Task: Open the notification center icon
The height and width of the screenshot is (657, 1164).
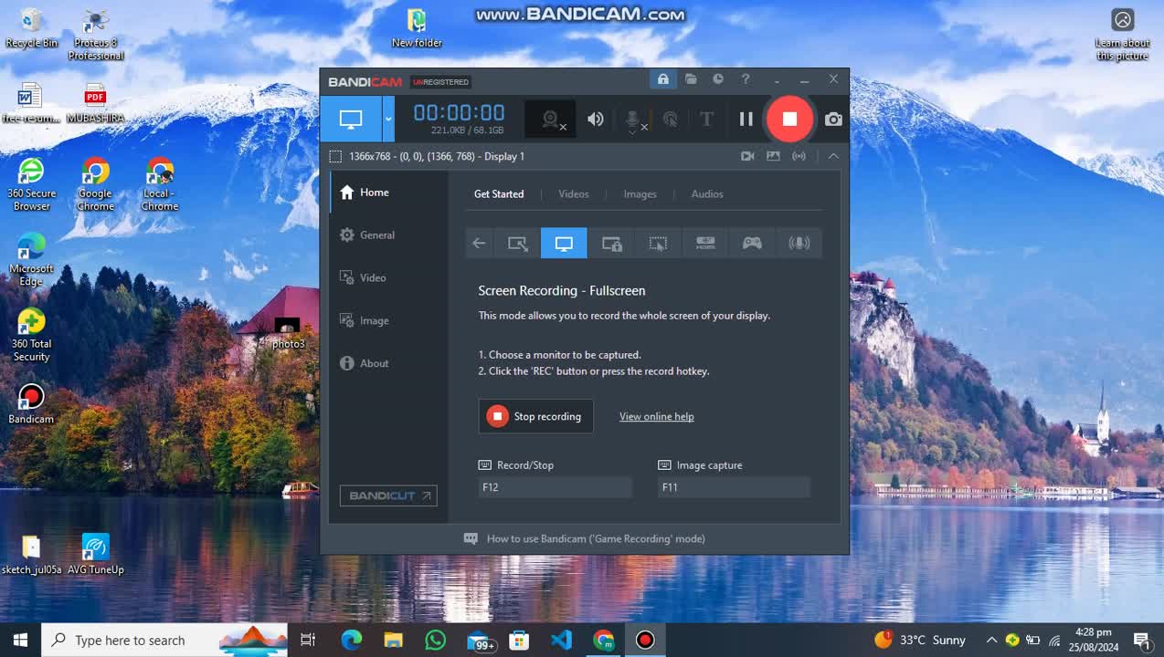Action: 1141,640
